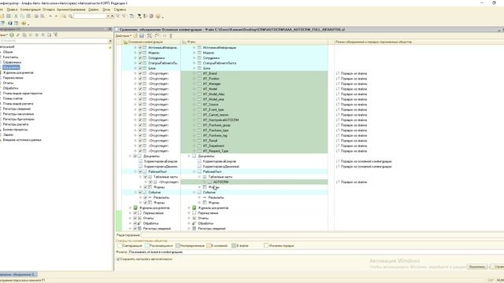Image resolution: width=504 pixels, height=283 pixels.
Task: Click the green add icon in configuration tree toolbar
Action: 12,35
